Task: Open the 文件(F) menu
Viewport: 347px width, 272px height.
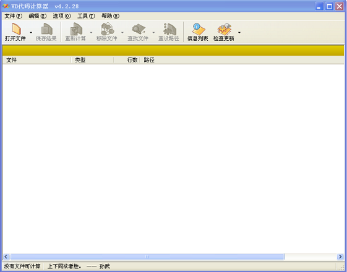Action: point(14,16)
